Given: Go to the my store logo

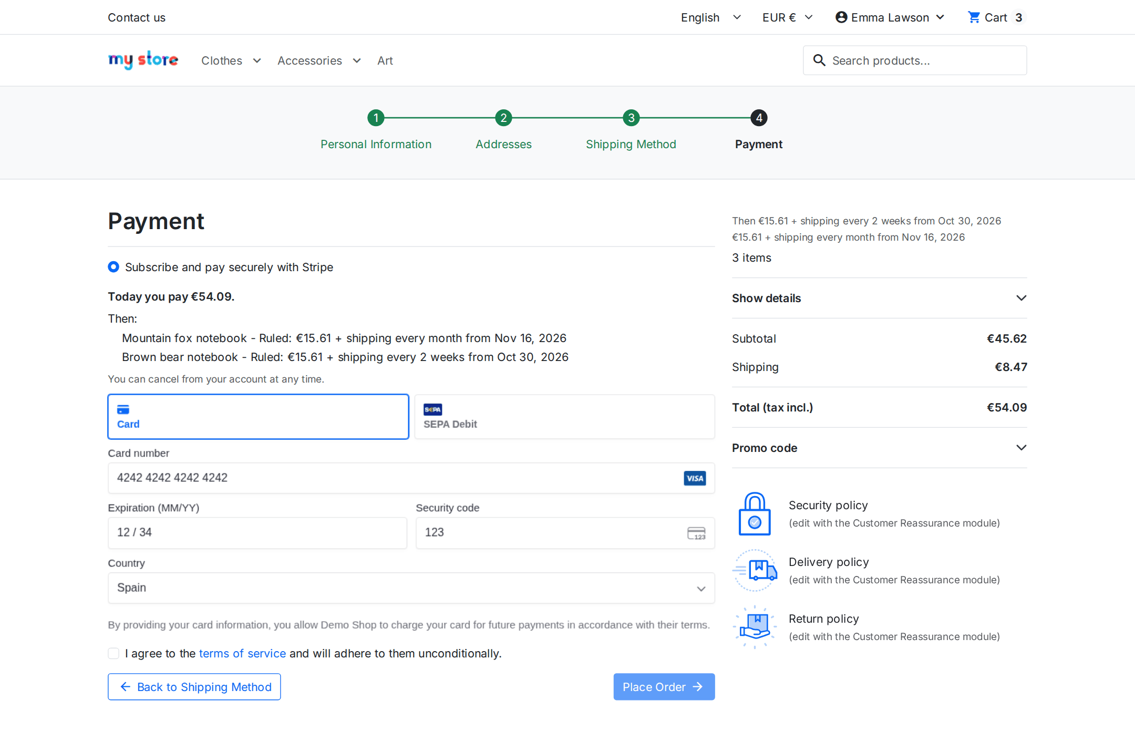Looking at the screenshot, I should coord(143,60).
